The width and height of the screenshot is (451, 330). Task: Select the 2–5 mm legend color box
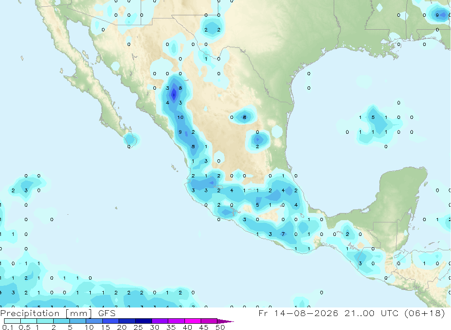pos(61,321)
